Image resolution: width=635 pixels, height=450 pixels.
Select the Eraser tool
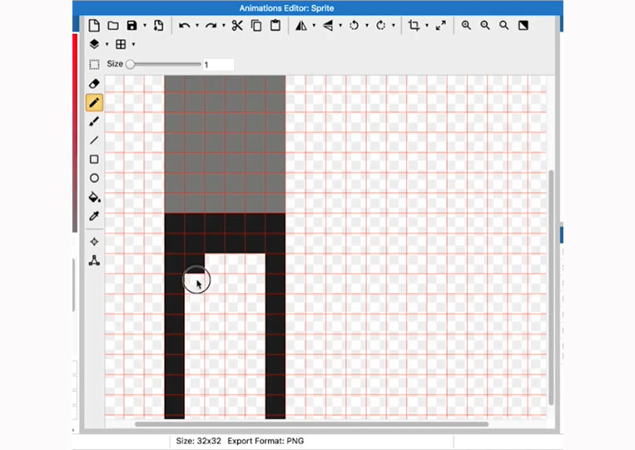click(94, 84)
